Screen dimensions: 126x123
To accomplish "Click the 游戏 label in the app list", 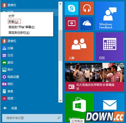I will point(10,63).
